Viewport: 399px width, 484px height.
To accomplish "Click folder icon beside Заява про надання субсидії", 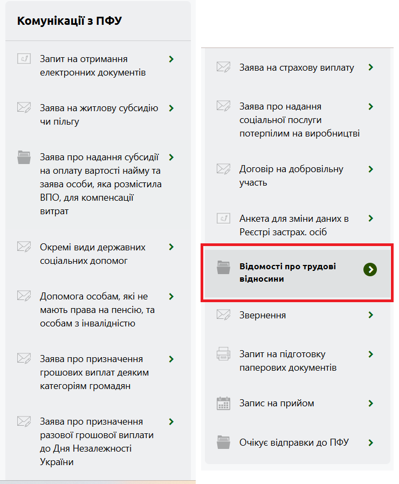I will tap(24, 158).
